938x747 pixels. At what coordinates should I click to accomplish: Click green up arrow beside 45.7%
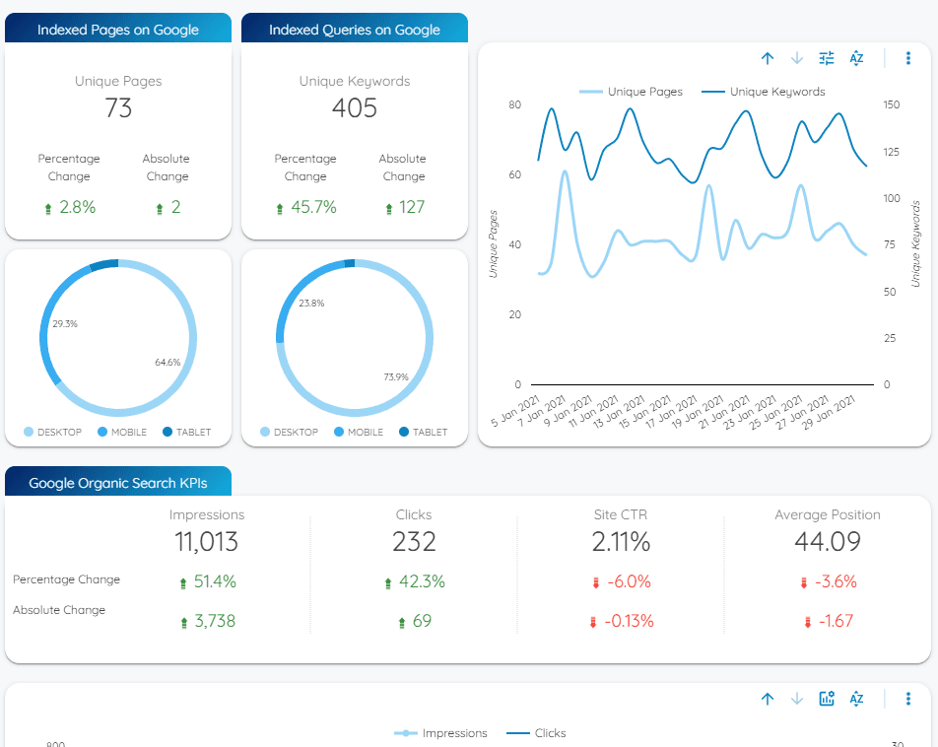coord(280,209)
